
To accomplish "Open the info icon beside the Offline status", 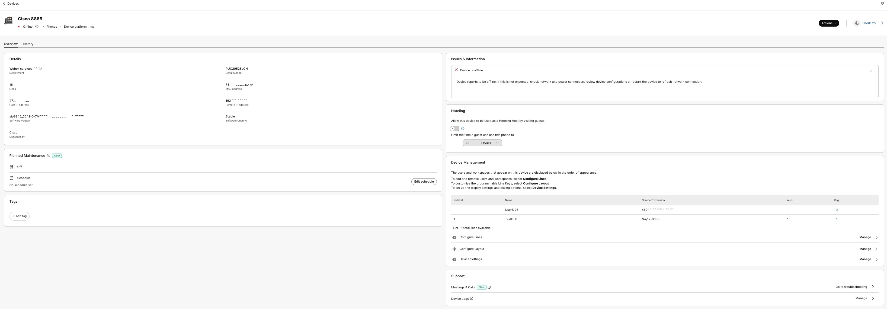I will coord(37,27).
